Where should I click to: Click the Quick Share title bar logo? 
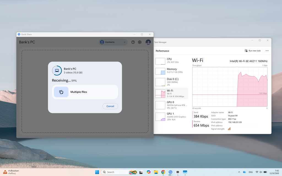click(x=19, y=34)
